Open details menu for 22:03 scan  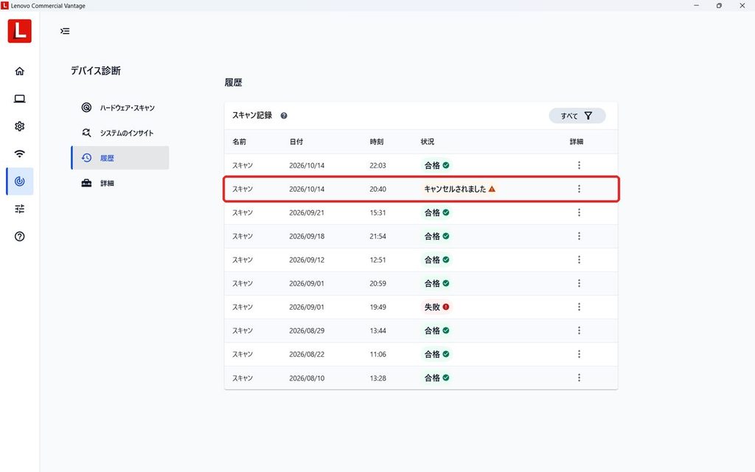[579, 165]
